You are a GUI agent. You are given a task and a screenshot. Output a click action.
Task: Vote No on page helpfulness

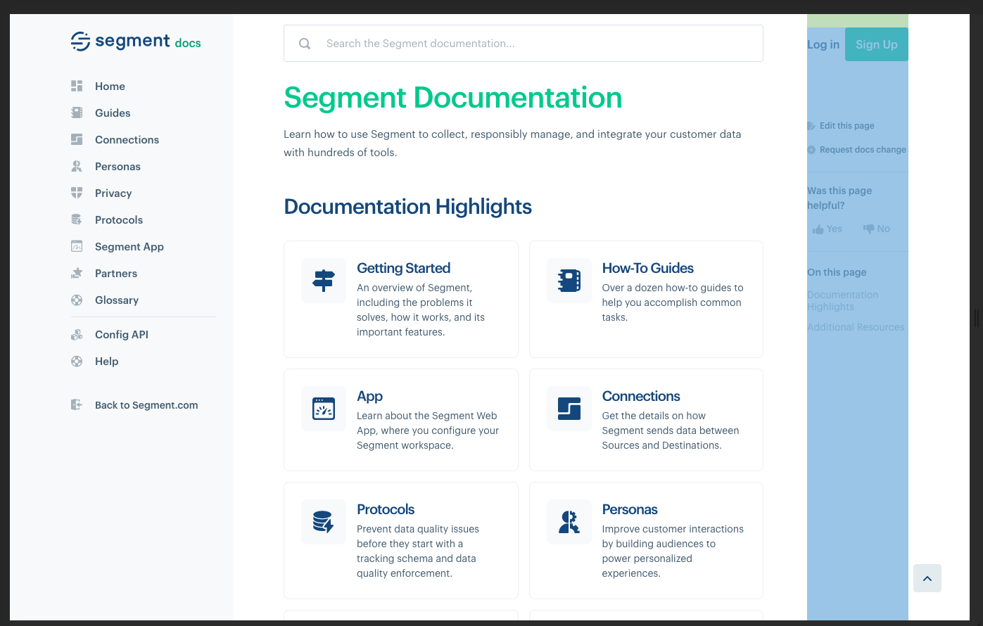pos(877,229)
